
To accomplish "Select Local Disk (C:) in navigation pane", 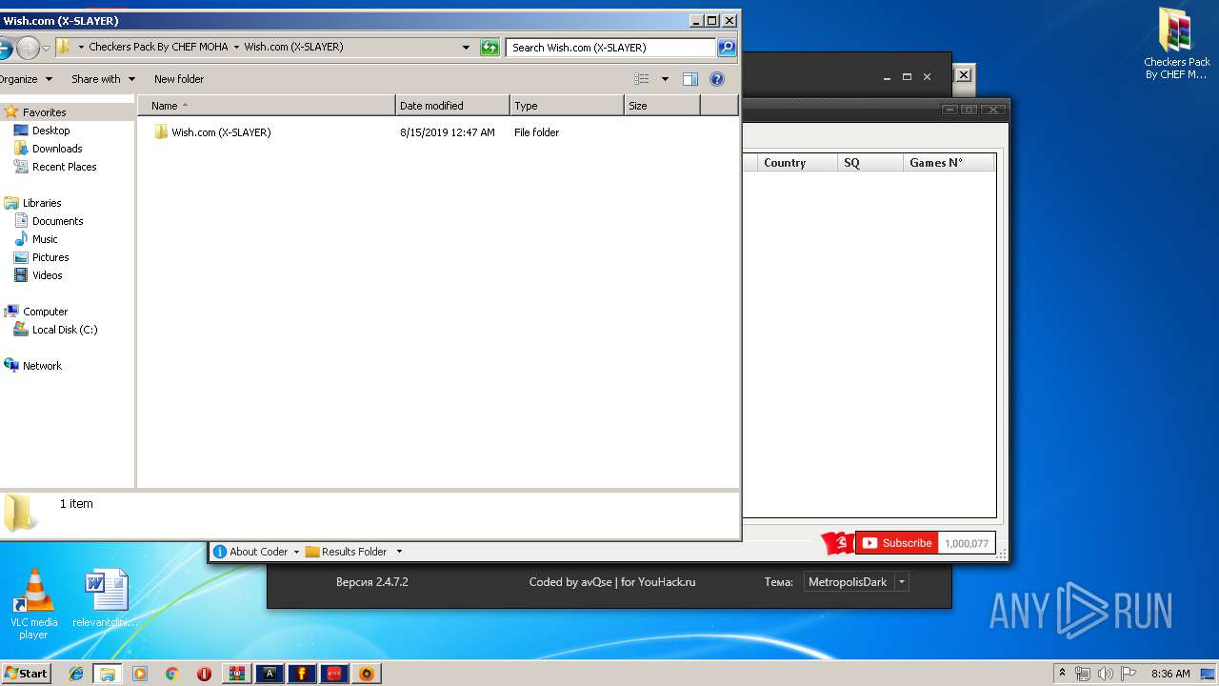I will click(x=64, y=330).
